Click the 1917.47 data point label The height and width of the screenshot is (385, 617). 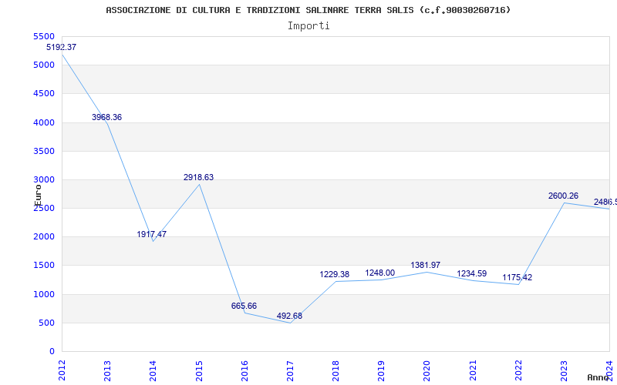coord(151,234)
